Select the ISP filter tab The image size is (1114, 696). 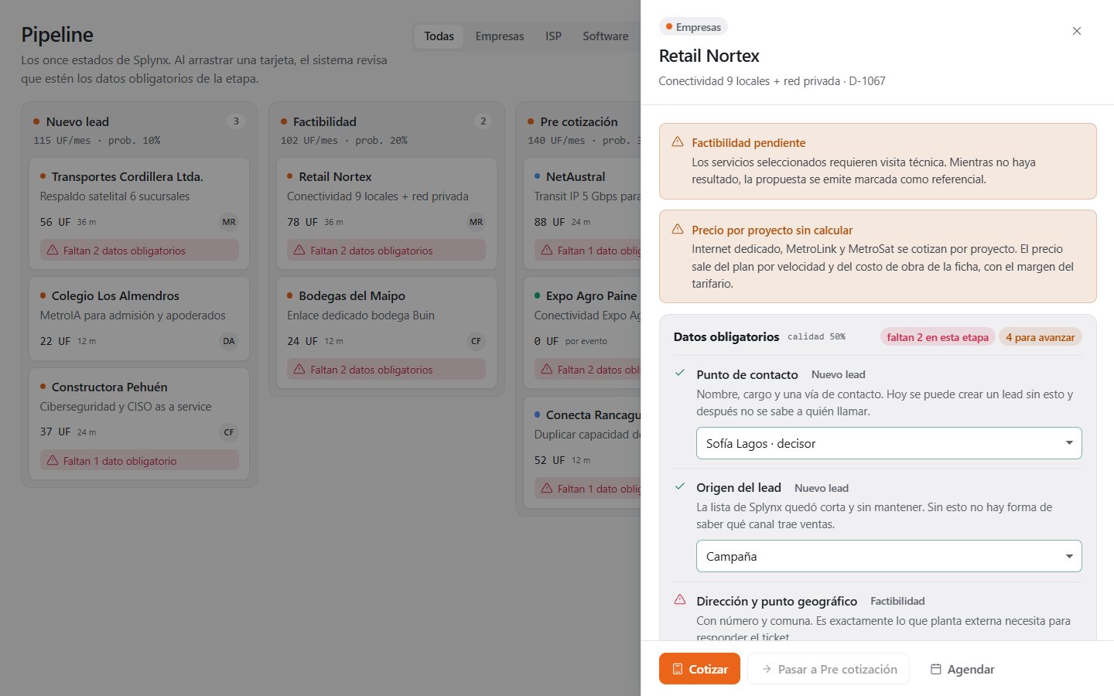[x=553, y=36]
